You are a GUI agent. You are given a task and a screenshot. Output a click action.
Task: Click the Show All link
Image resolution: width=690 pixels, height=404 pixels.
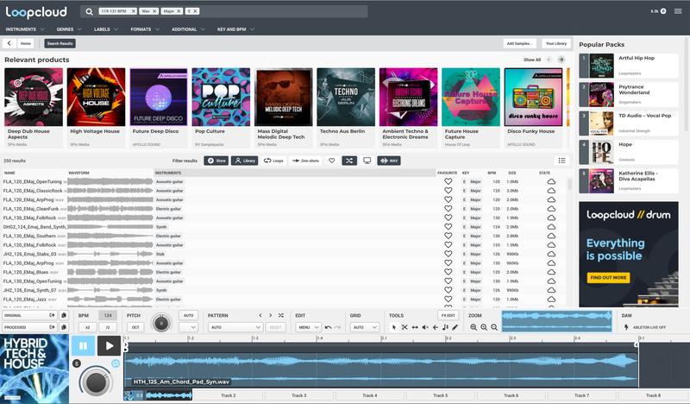(x=532, y=60)
